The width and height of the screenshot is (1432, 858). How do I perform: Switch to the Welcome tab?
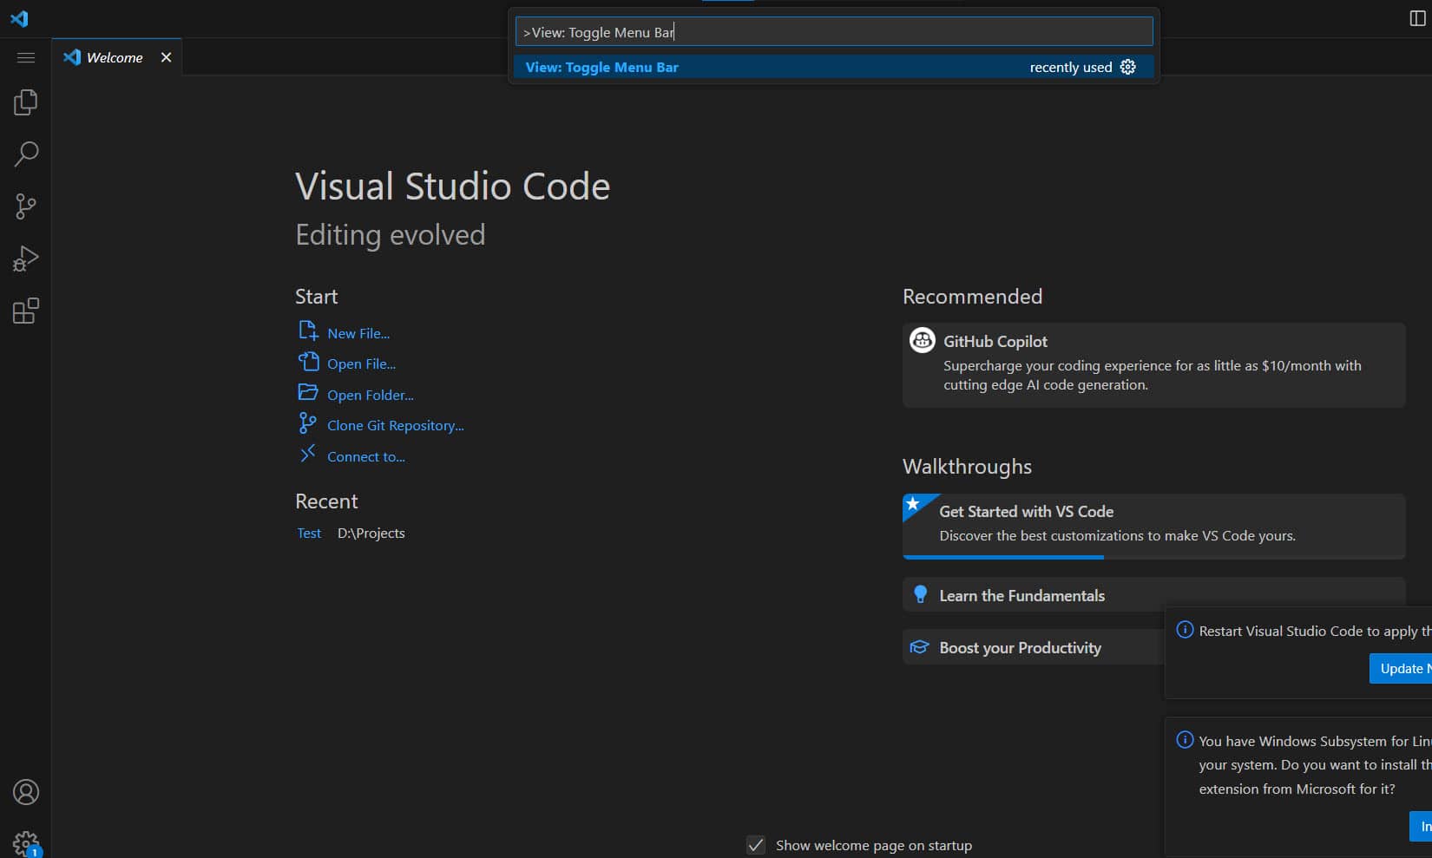pyautogui.click(x=115, y=57)
